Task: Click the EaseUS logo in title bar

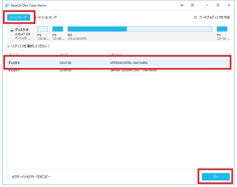Action: 7,5
